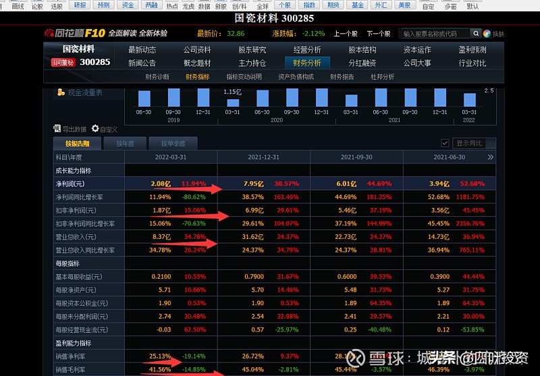
Task: Open the 股东研究 menu item
Action: (x=252, y=50)
